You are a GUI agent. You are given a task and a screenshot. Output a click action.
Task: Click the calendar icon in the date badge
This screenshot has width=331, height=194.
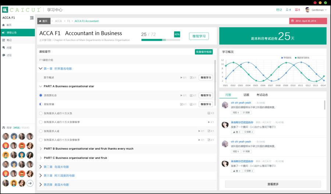point(293,21)
